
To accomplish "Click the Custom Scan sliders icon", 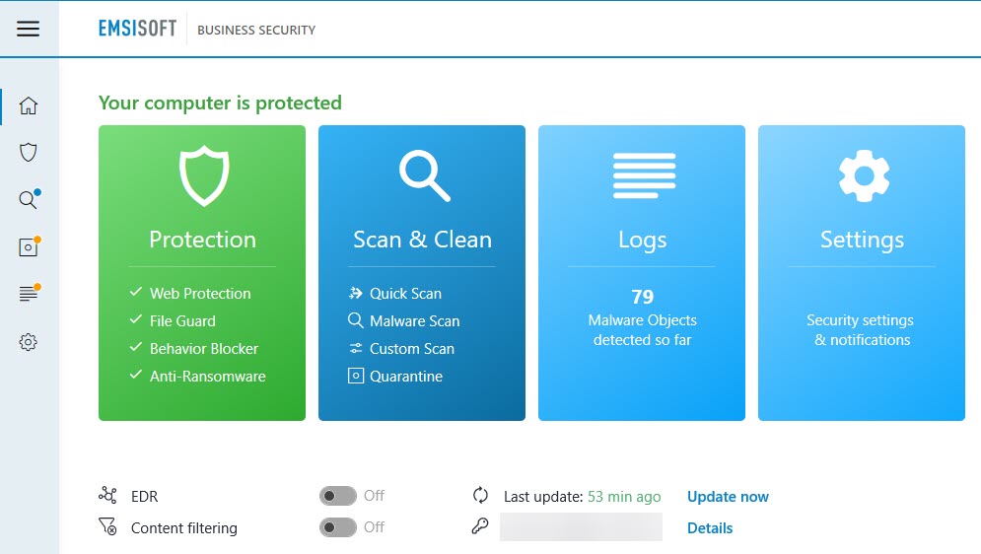I will [355, 348].
